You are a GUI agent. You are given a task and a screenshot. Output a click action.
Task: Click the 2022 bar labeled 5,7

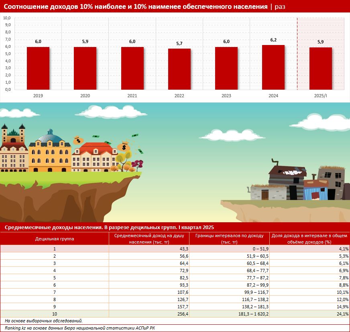pyautogui.click(x=179, y=69)
